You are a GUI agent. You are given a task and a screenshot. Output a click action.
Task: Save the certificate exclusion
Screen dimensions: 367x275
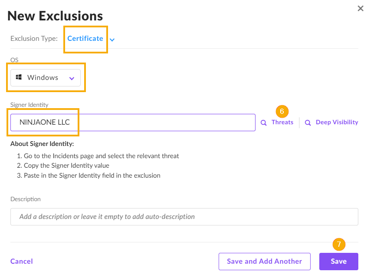(338, 261)
